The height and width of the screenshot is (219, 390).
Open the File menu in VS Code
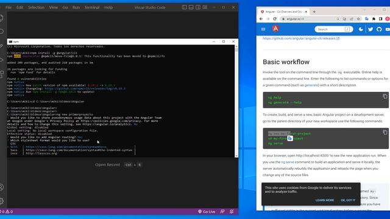9,7
